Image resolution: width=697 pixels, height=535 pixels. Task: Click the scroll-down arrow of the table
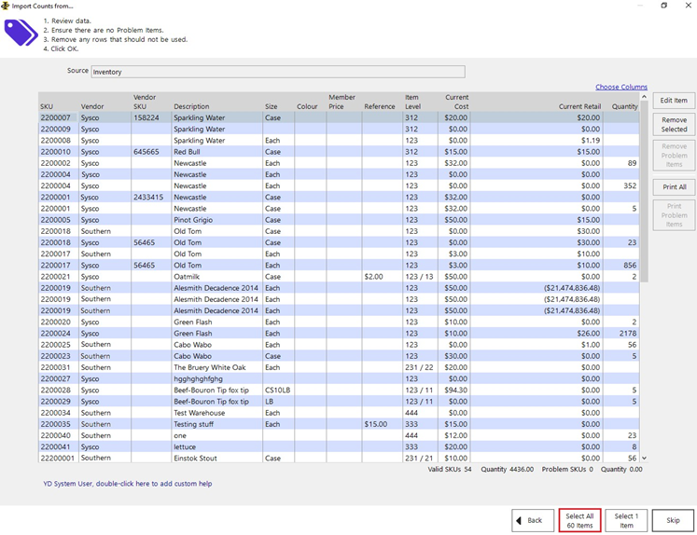pyautogui.click(x=644, y=459)
